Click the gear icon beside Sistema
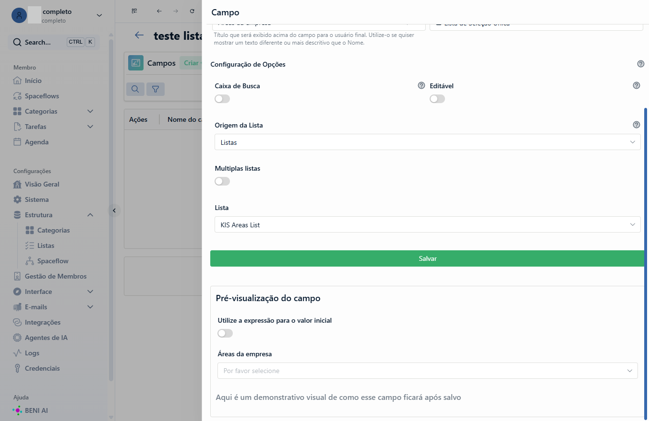 pos(17,199)
